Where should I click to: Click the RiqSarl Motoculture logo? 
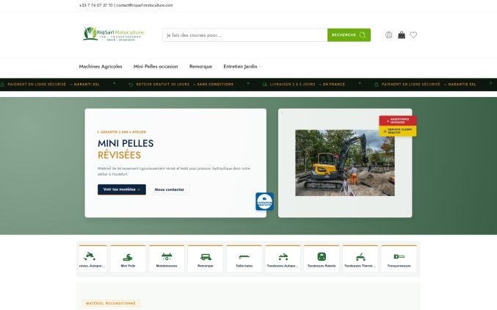click(x=113, y=34)
